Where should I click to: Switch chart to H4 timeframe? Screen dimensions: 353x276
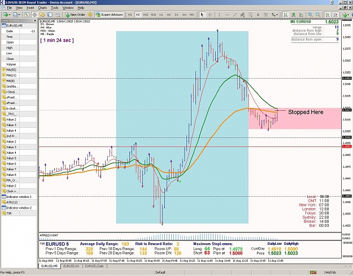(x=169, y=15)
